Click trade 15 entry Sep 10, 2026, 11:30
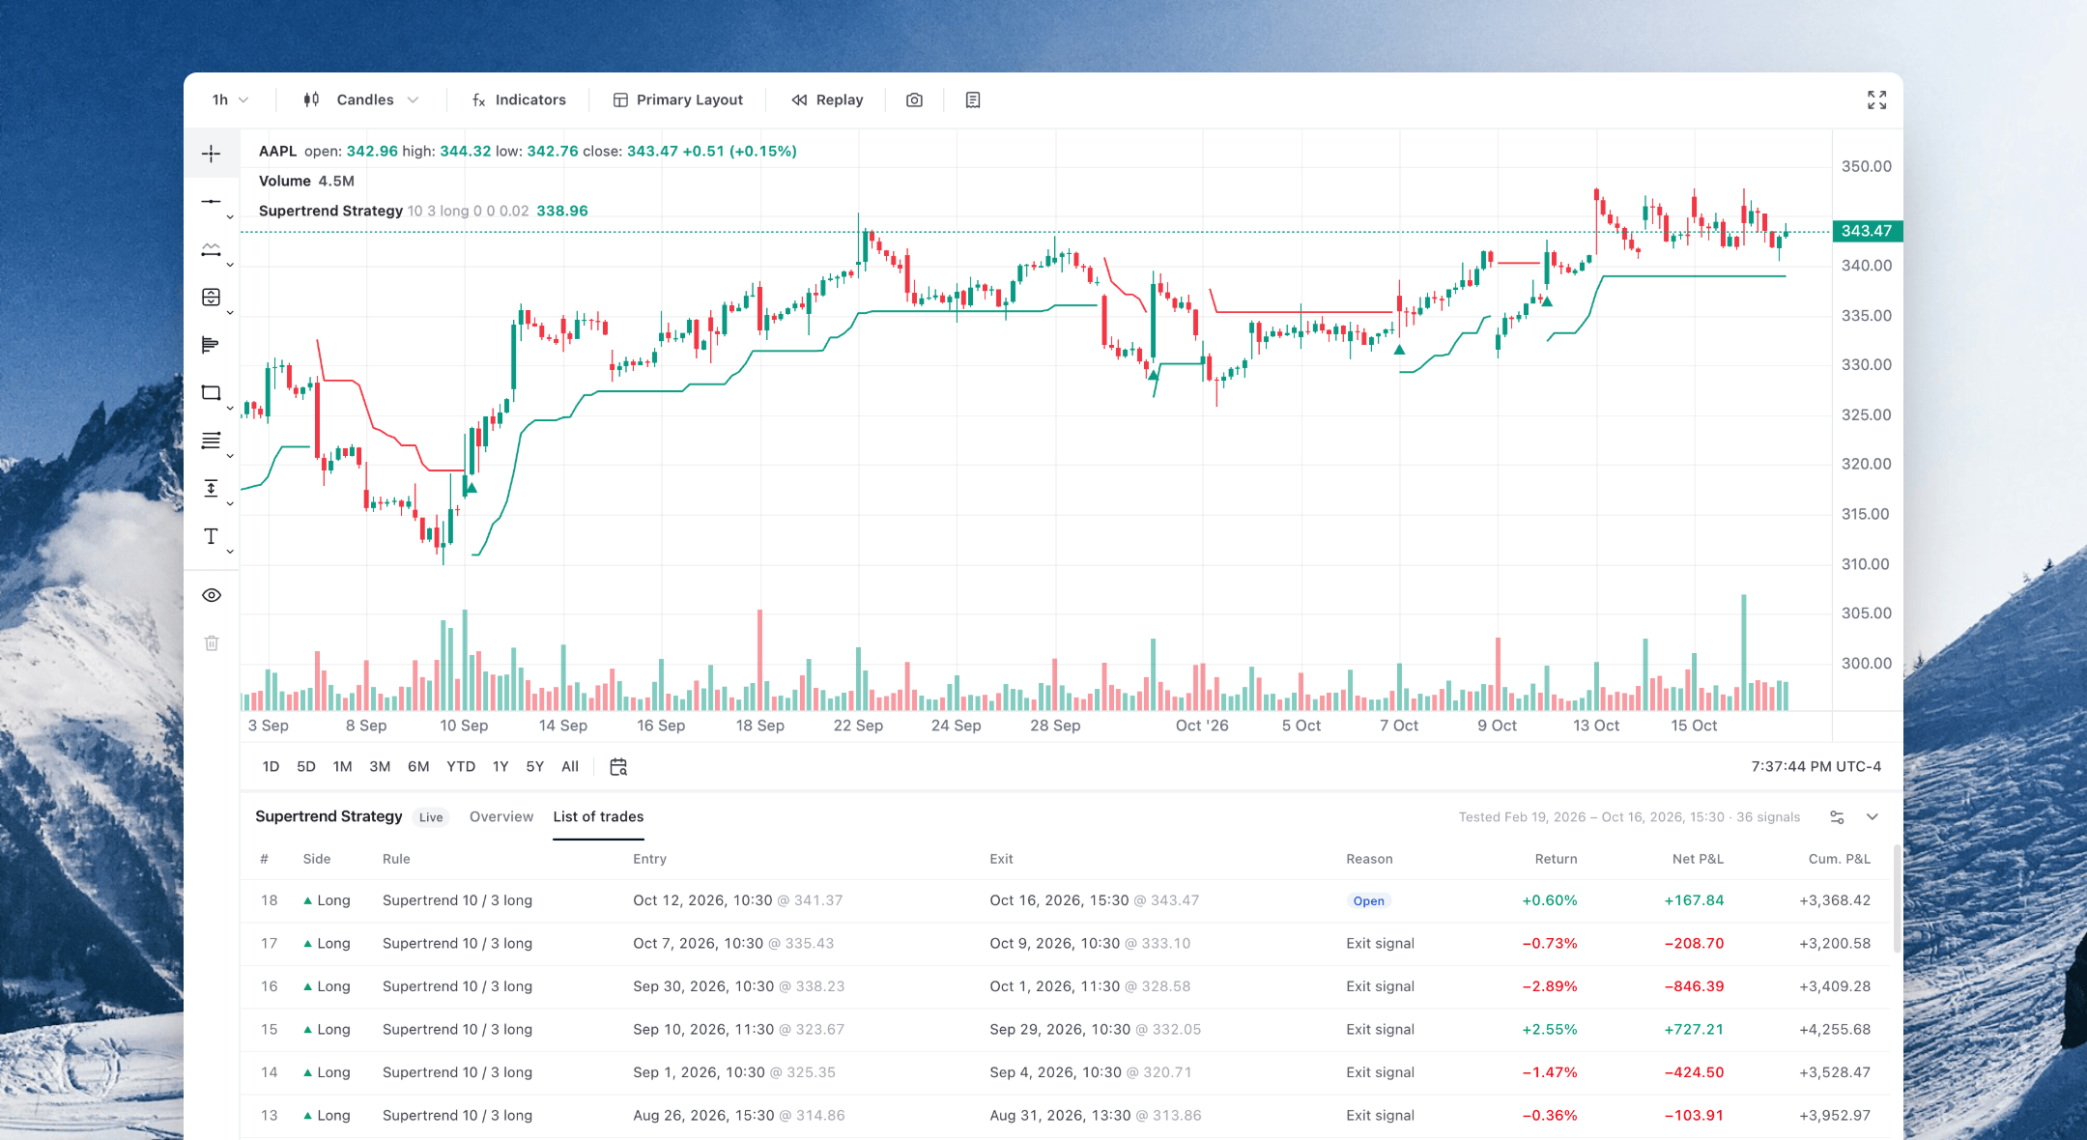This screenshot has width=2087, height=1140. 703,1029
